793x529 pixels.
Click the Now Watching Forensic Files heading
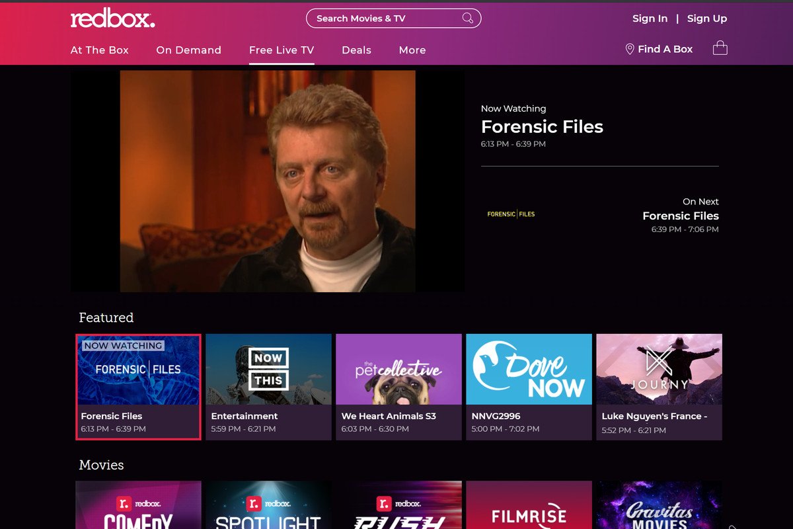542,127
